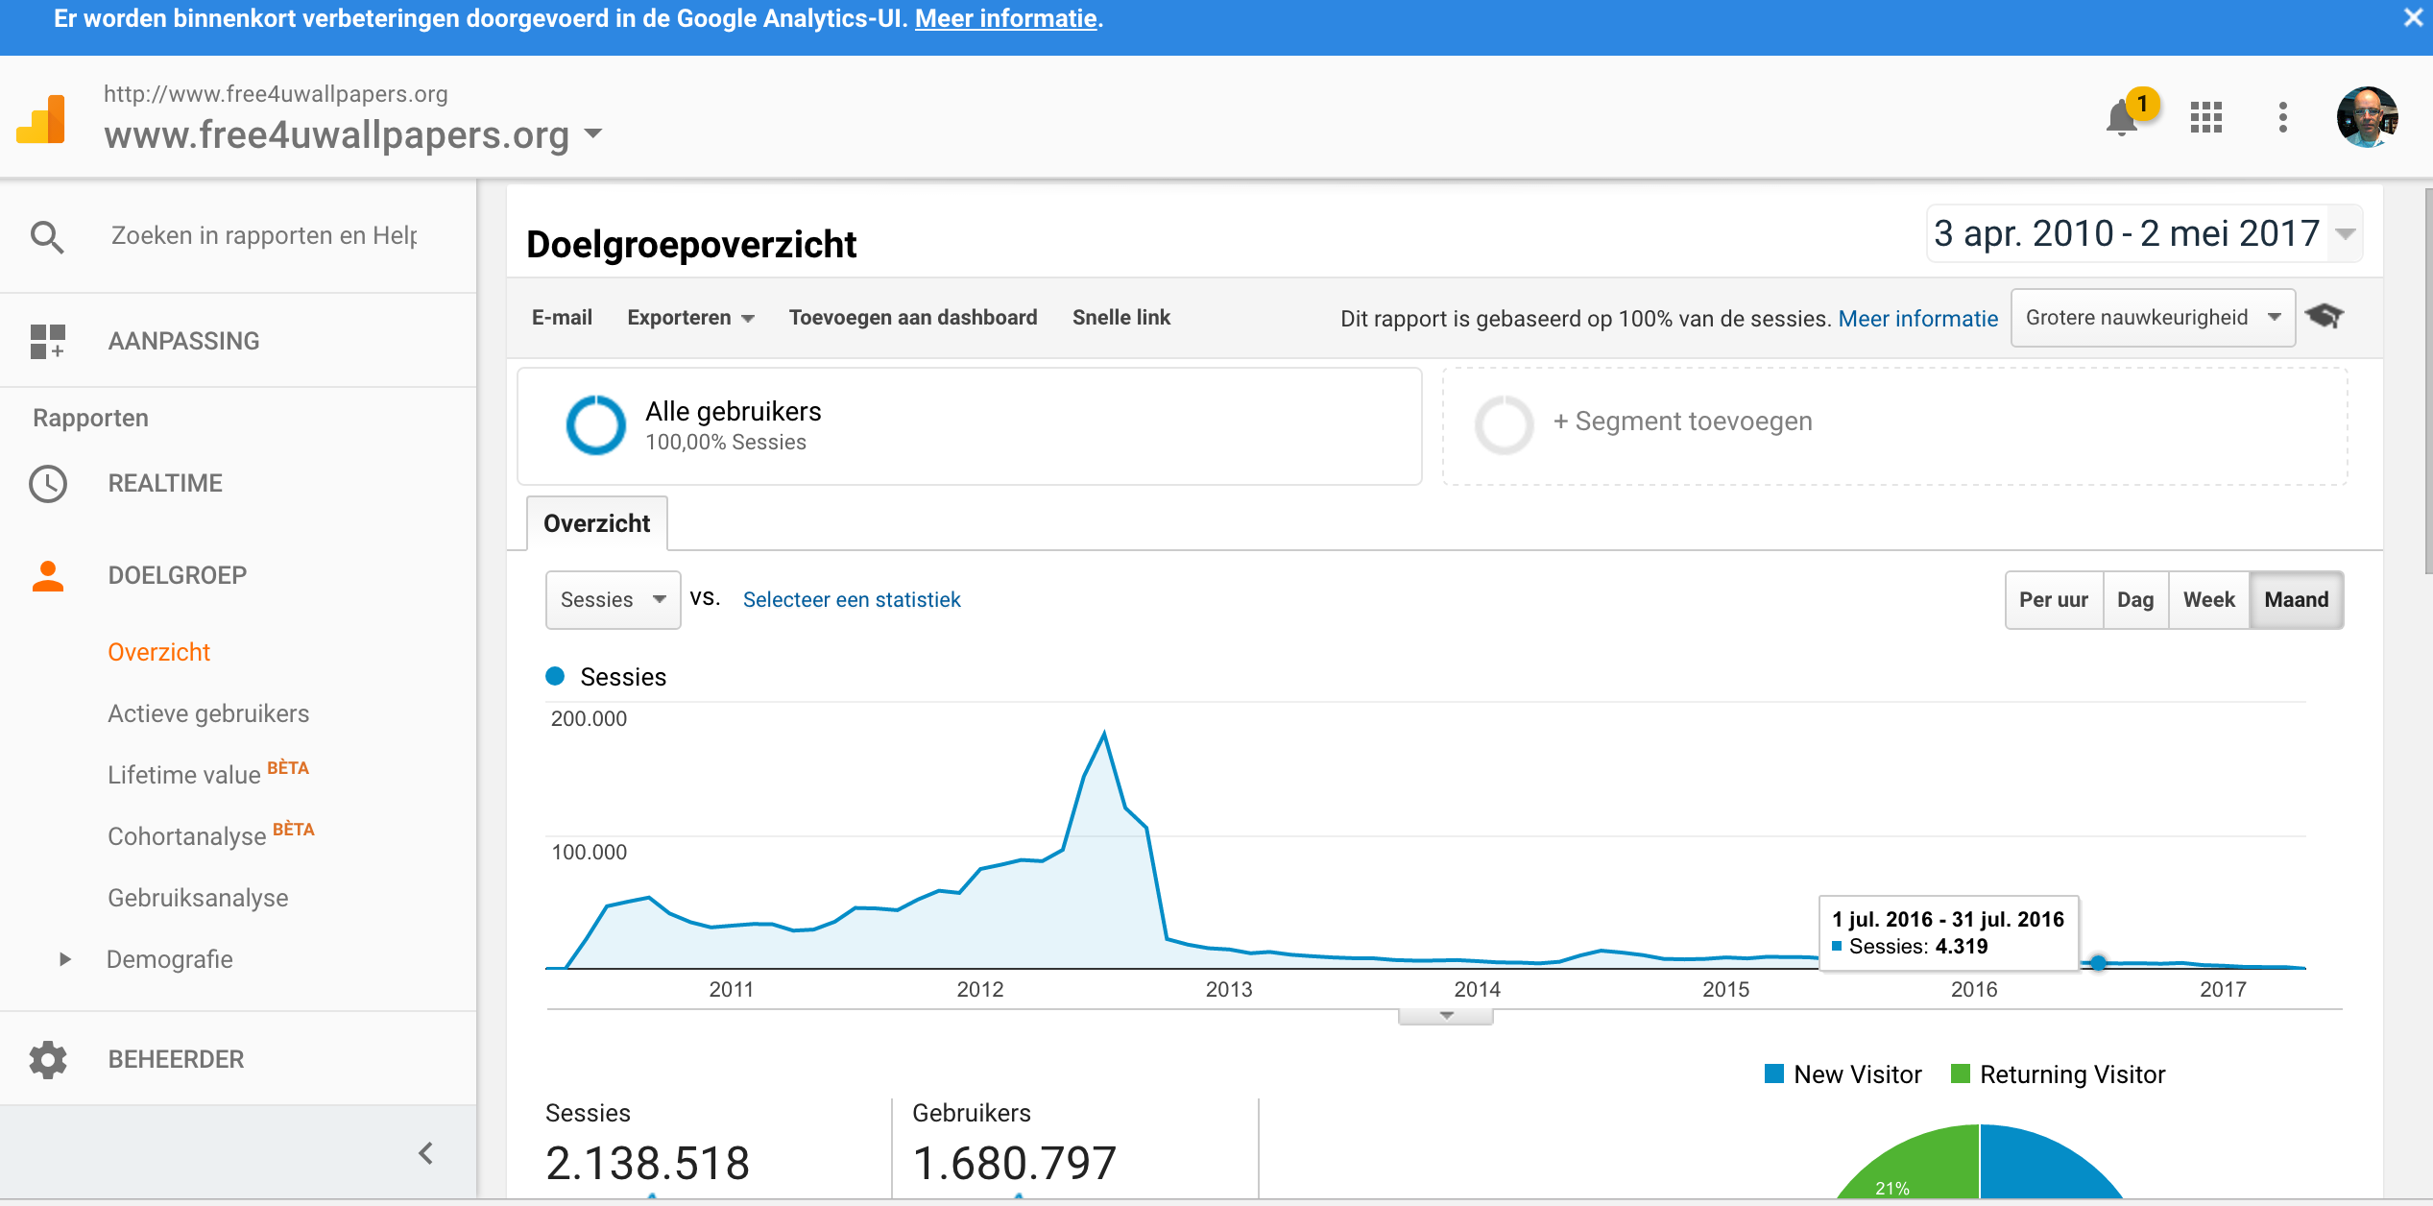Click the Google Analytics logo
This screenshot has width=2433, height=1206.
coord(42,120)
